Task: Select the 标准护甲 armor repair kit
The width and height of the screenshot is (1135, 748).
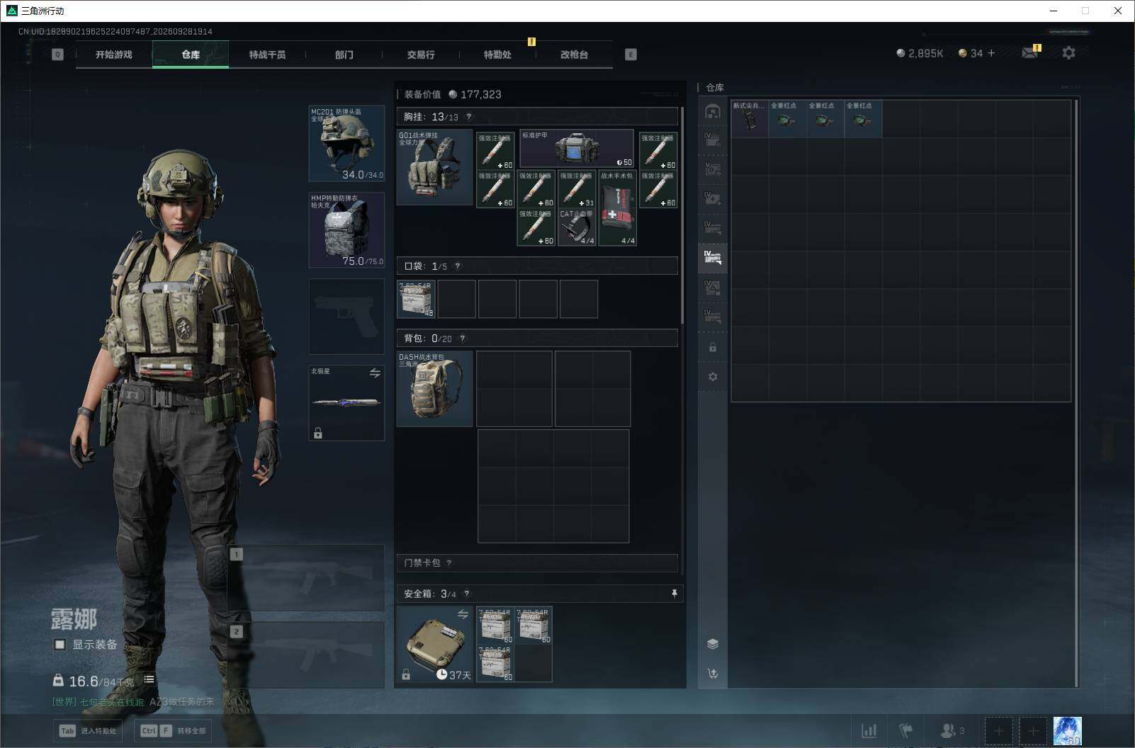Action: pyautogui.click(x=577, y=149)
